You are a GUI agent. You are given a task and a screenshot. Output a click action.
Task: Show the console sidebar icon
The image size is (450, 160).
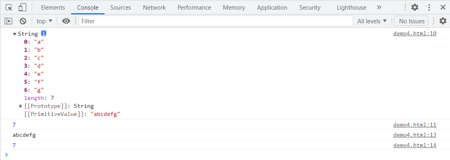(8, 21)
